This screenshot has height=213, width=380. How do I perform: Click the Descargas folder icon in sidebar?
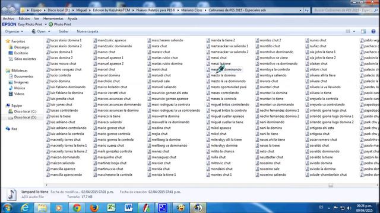coord(11,47)
